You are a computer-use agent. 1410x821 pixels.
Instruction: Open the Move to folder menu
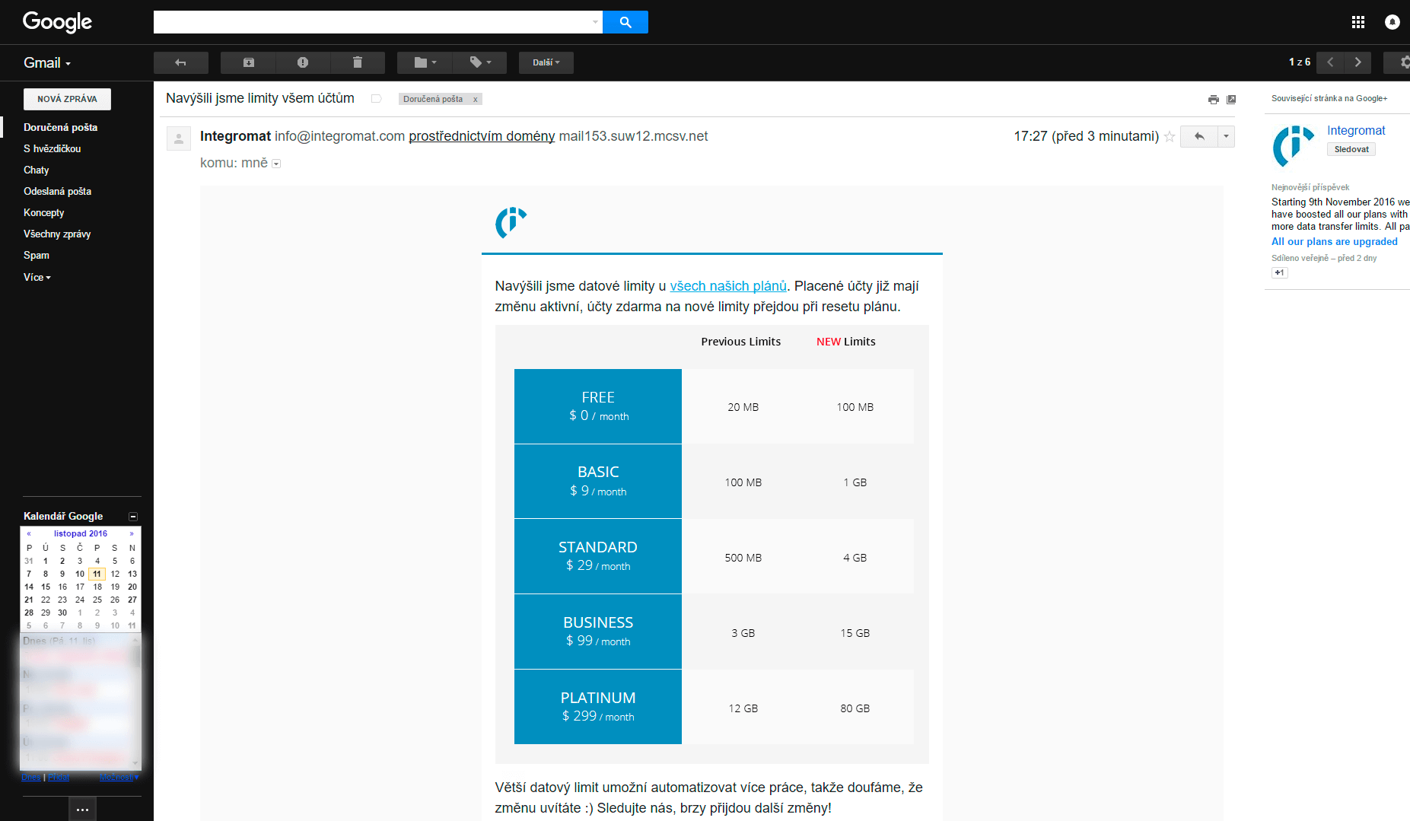pos(425,62)
